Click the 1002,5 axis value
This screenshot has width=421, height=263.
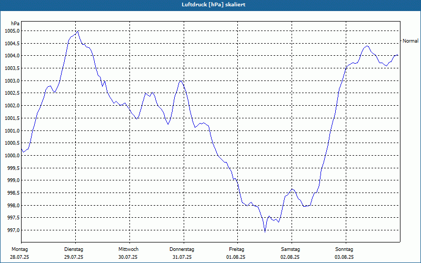point(12,93)
